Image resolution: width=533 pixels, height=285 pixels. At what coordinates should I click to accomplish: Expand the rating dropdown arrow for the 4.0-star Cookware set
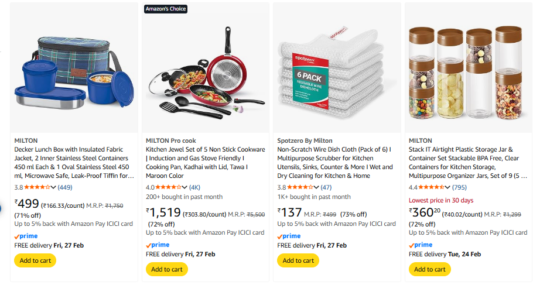185,187
